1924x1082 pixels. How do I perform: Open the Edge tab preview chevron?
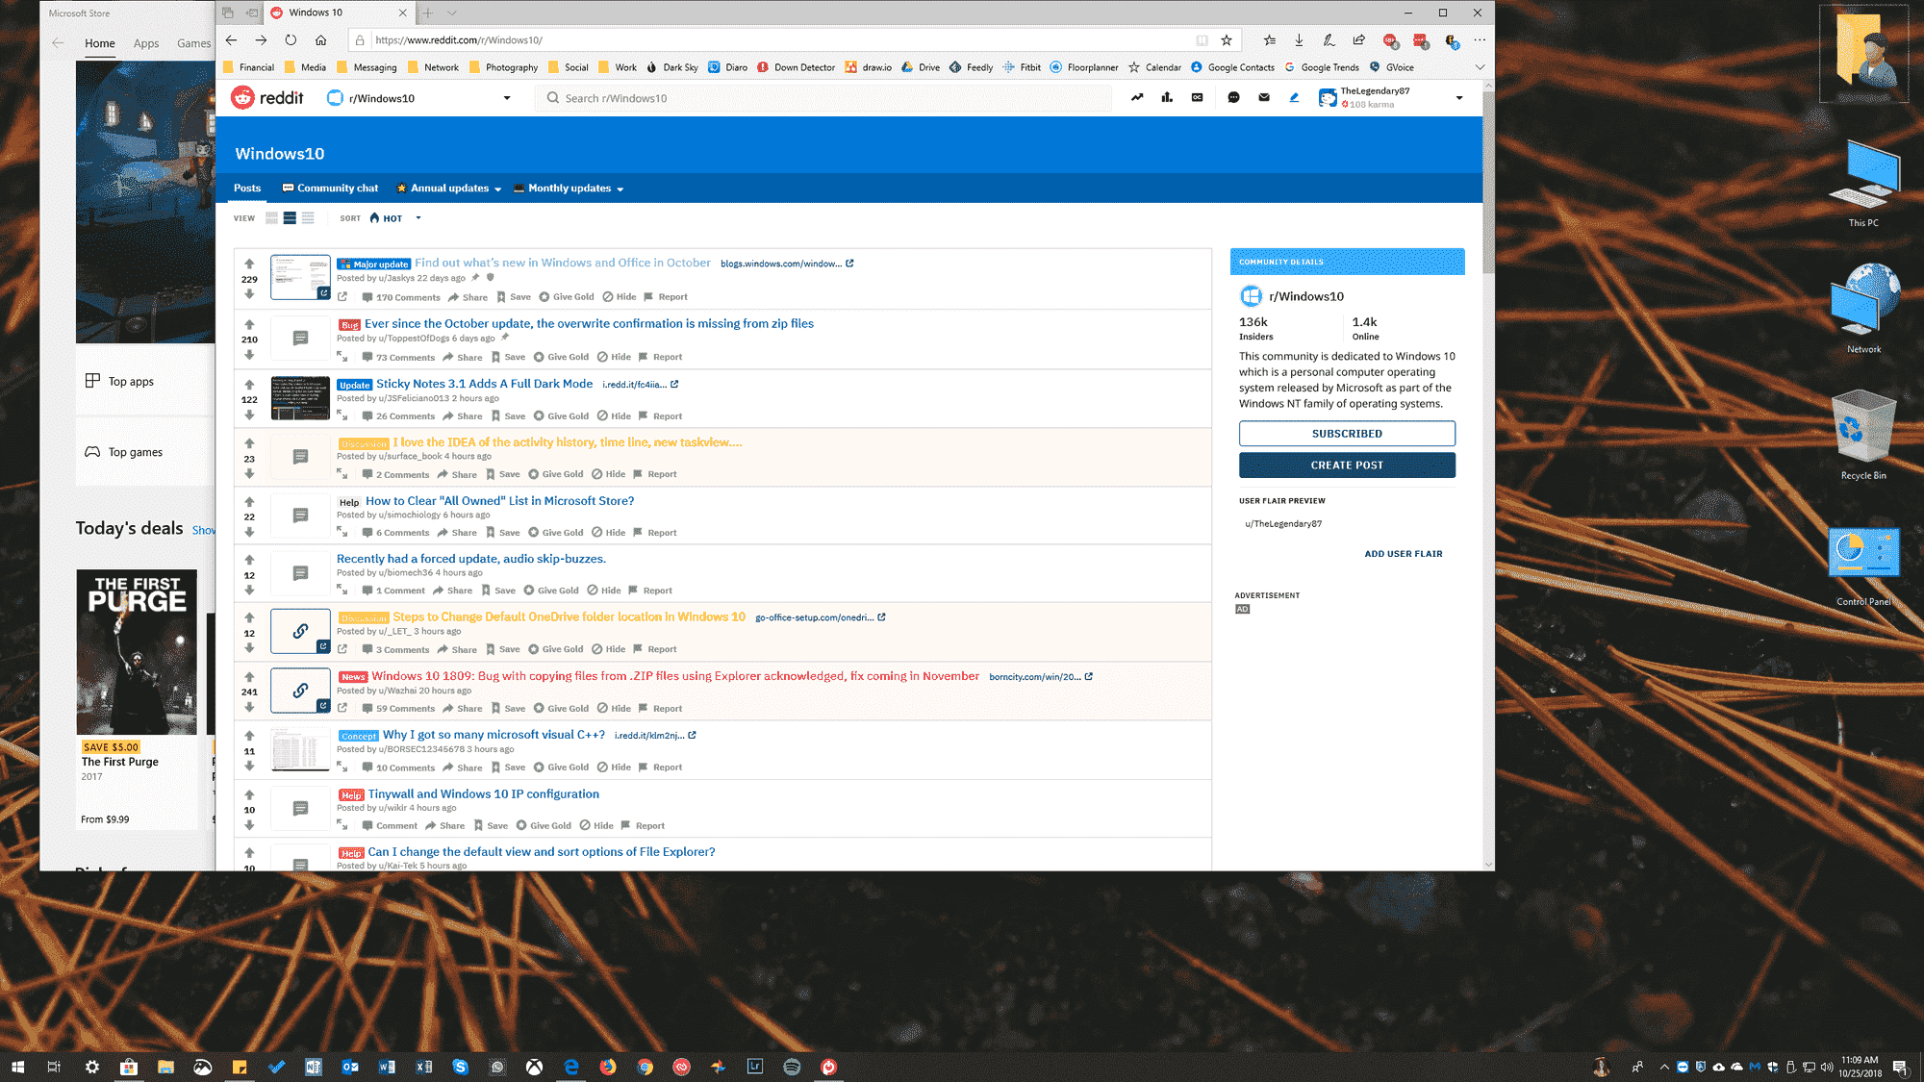click(452, 13)
